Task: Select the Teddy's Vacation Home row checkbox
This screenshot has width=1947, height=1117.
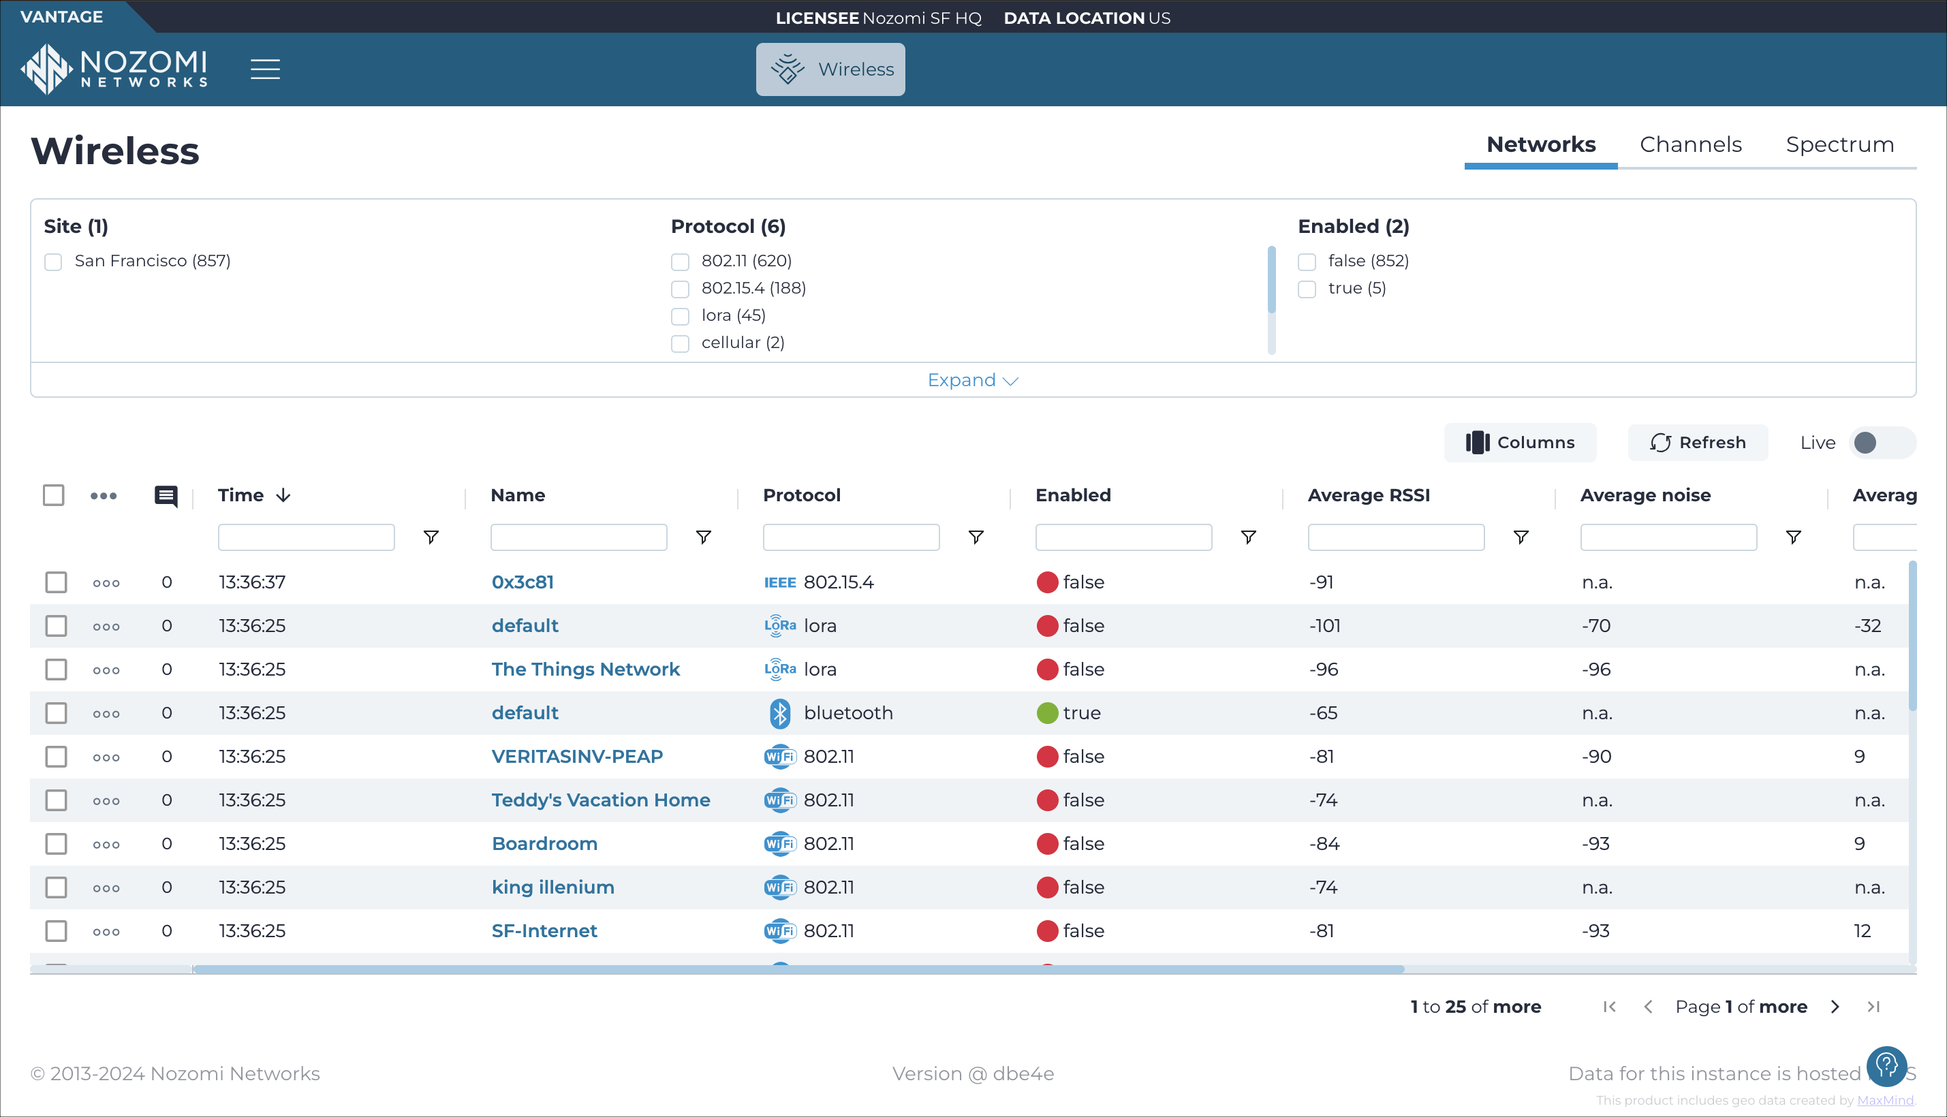Action: coord(56,801)
